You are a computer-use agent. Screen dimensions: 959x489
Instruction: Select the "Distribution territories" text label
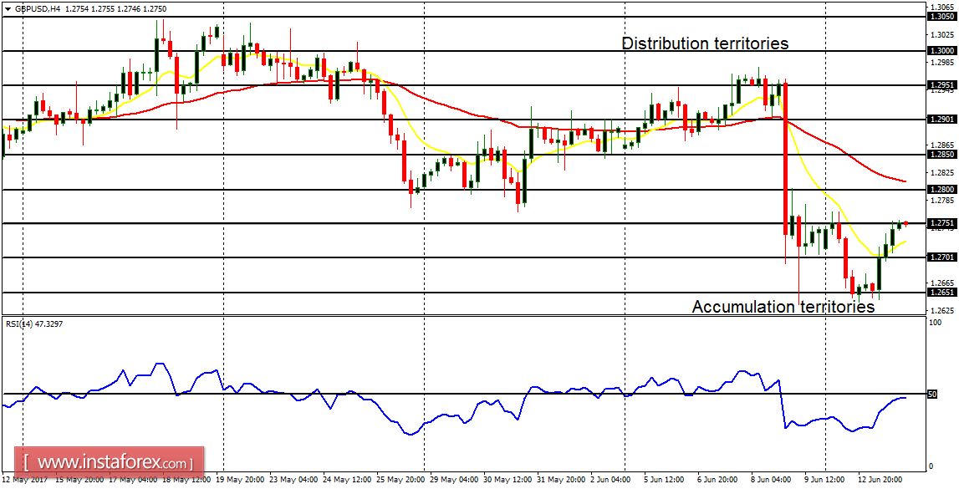705,44
